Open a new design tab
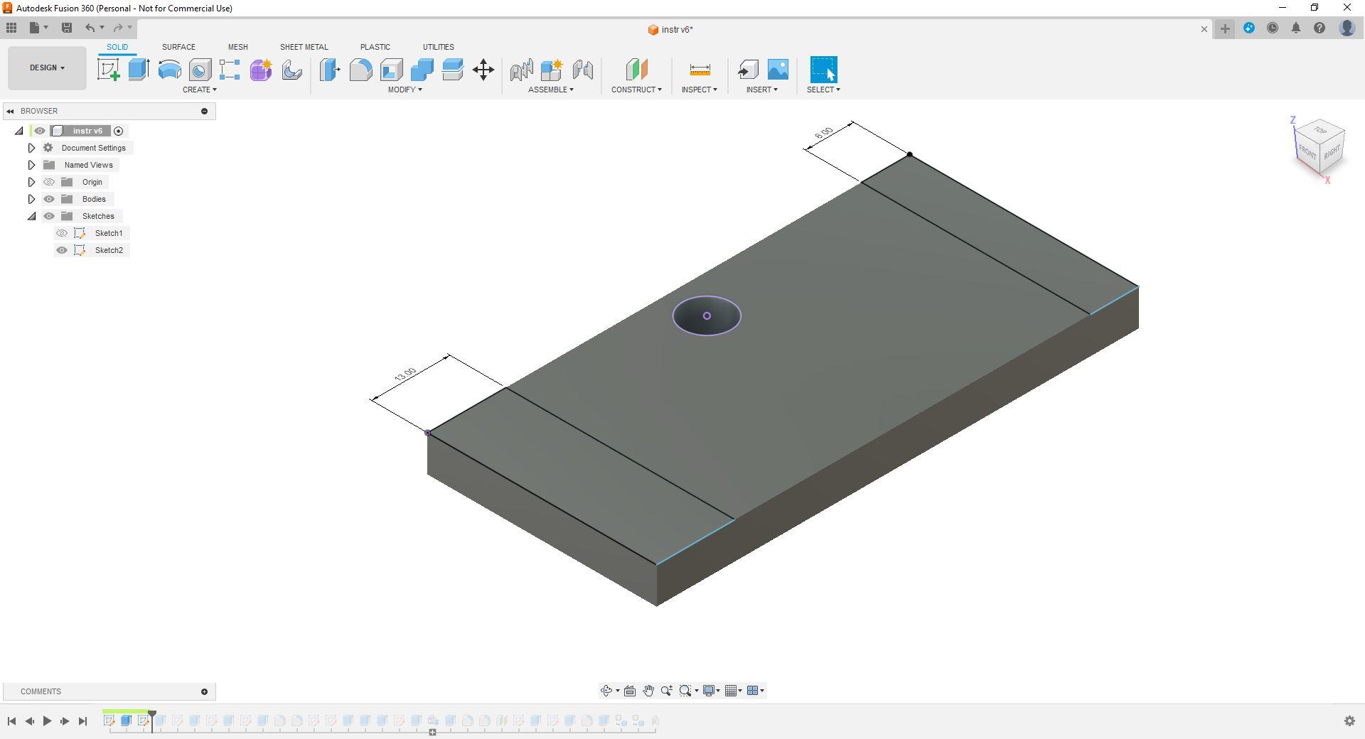 pyautogui.click(x=1225, y=28)
